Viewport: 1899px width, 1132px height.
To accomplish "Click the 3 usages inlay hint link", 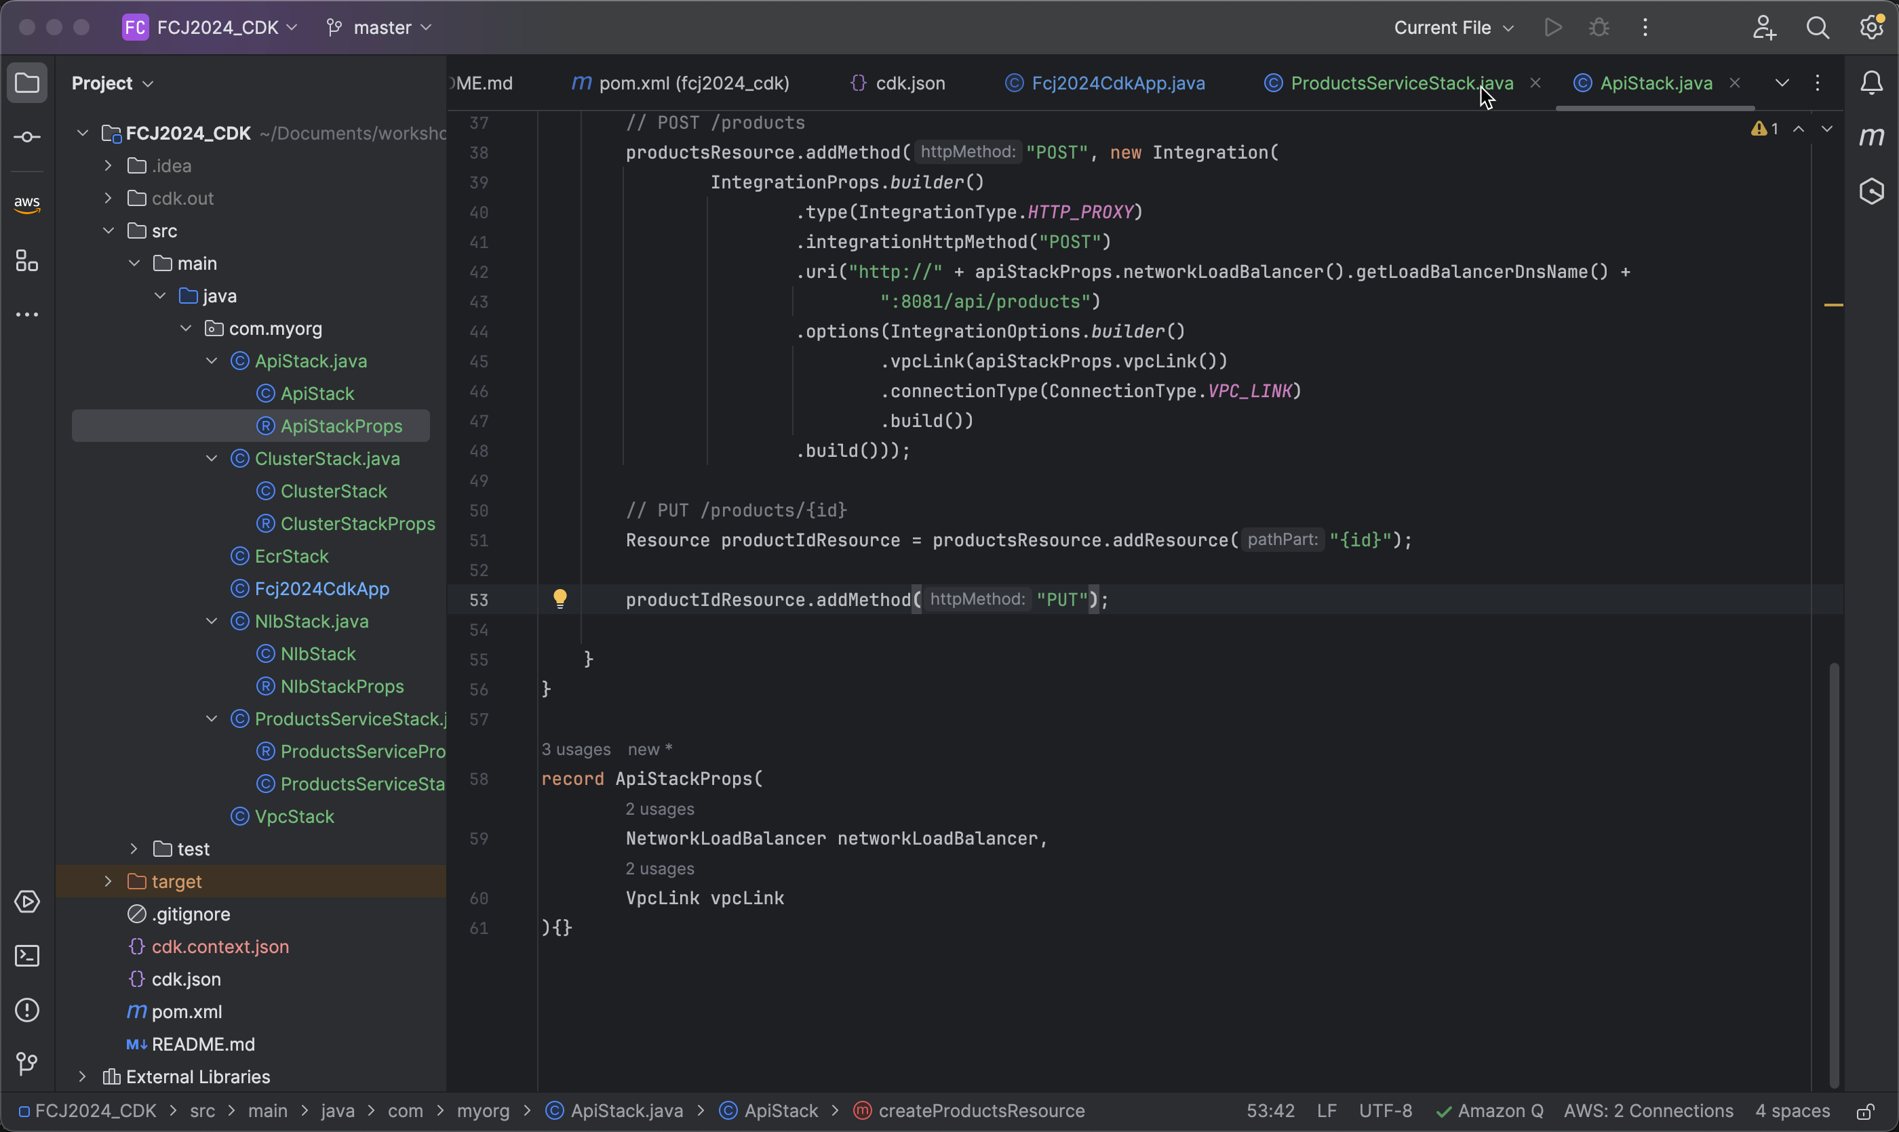I will click(x=576, y=749).
